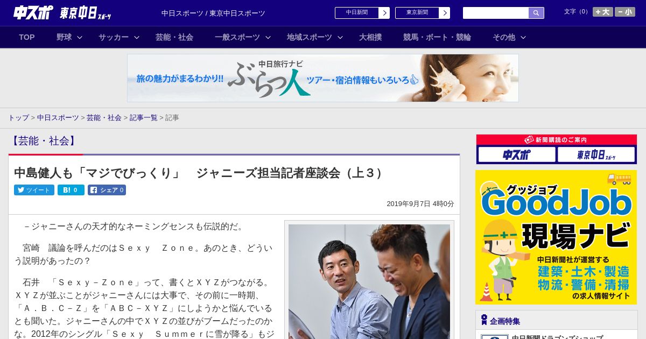The image size is (646, 339).
Task: Expand the 野球 dropdown chevron
Action: point(80,37)
